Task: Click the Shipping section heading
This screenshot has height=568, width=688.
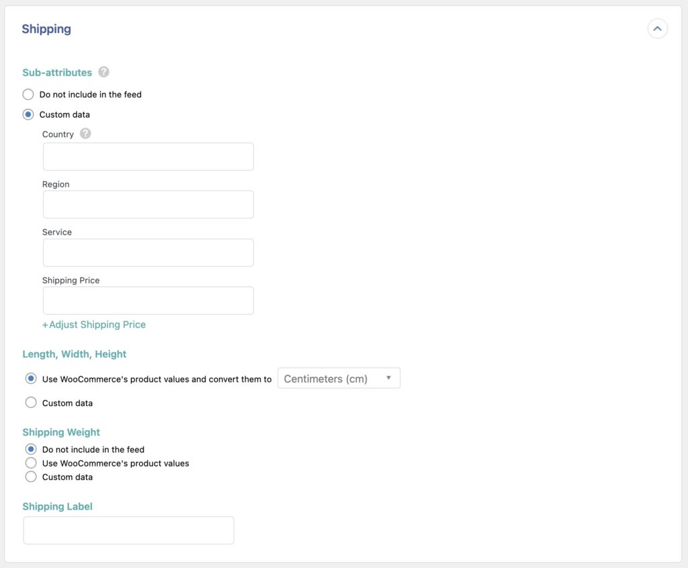Action: [x=46, y=29]
